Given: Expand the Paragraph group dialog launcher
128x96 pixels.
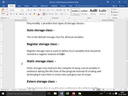Looking at the screenshot, I should (69, 18).
